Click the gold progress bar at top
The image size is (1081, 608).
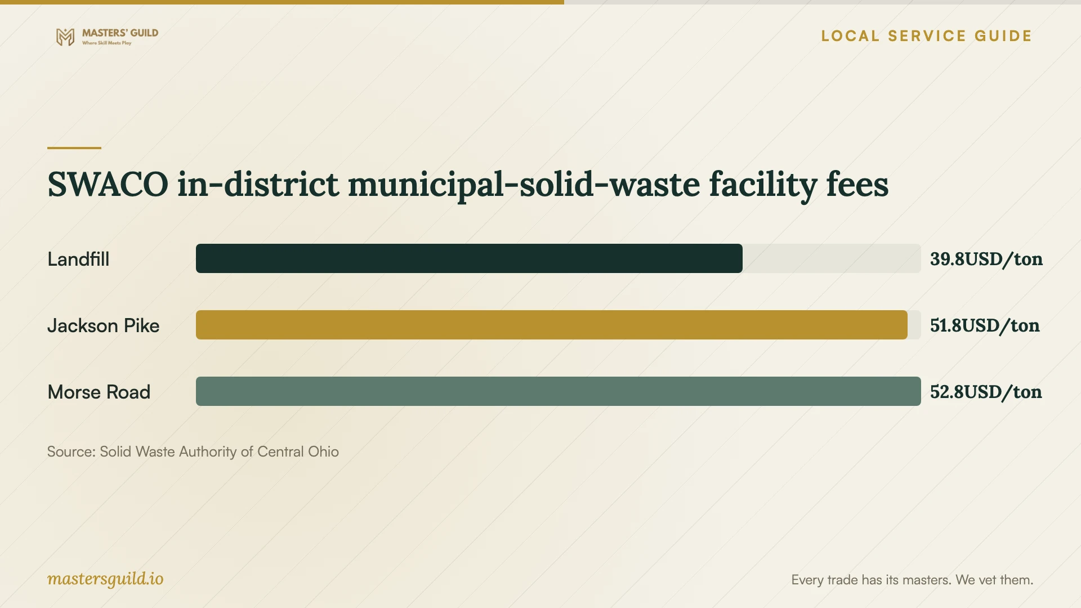(282, 2)
